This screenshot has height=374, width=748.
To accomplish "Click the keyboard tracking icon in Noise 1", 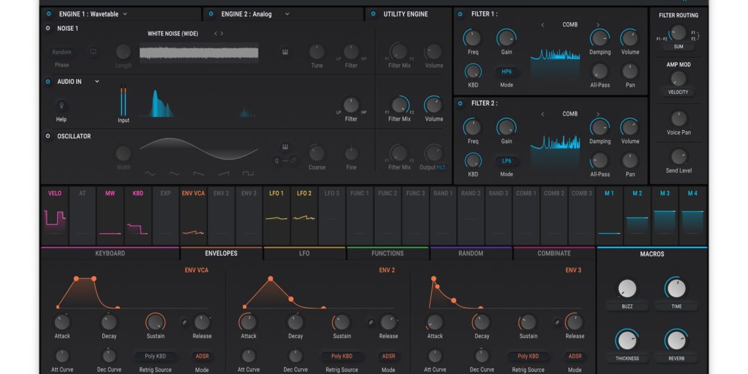I will pyautogui.click(x=285, y=52).
